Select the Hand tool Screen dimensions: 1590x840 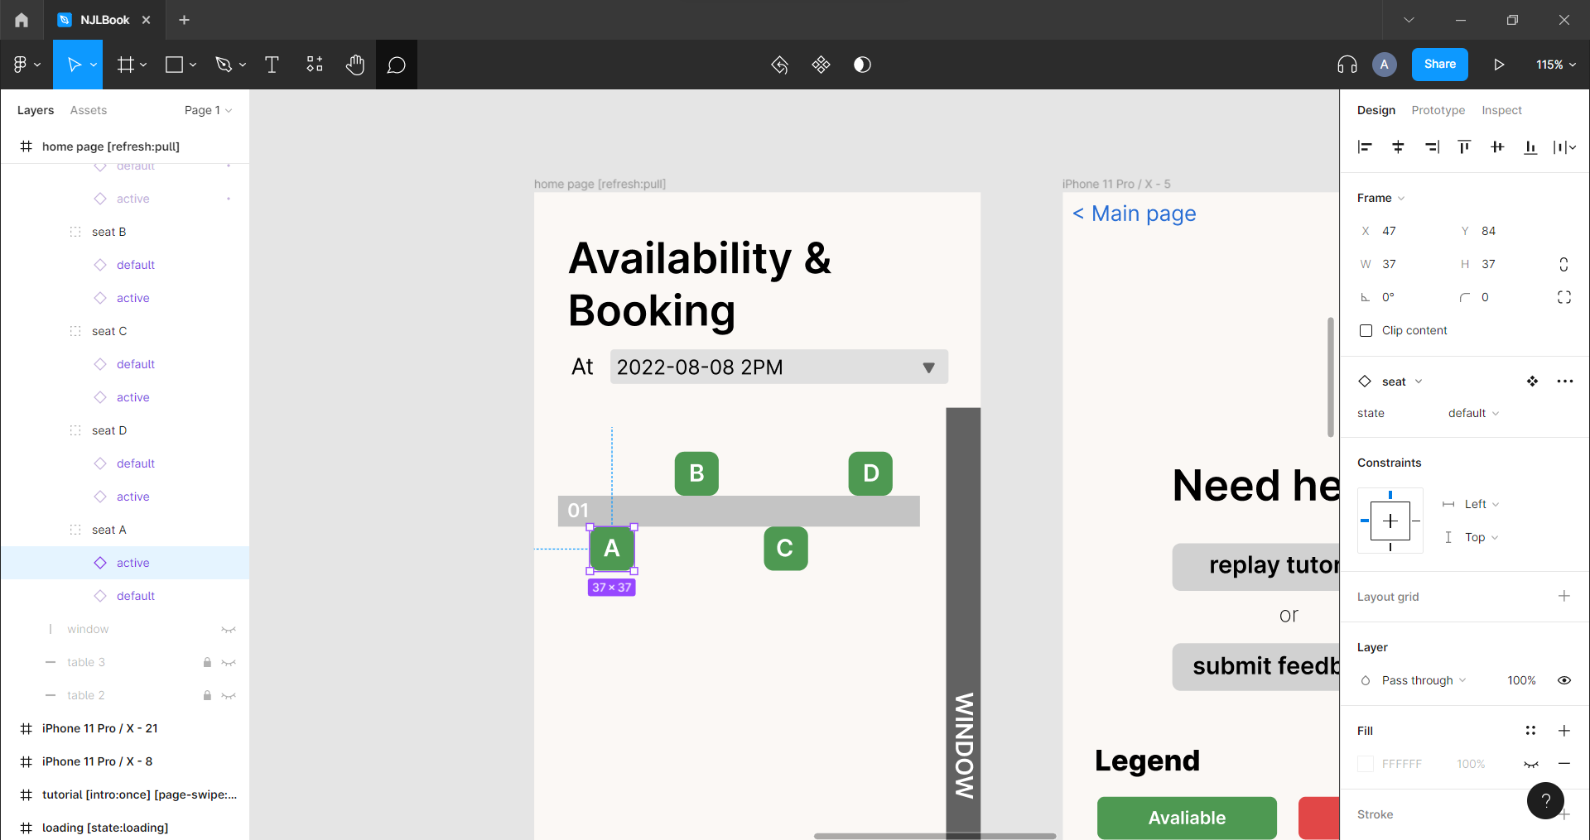tap(355, 65)
